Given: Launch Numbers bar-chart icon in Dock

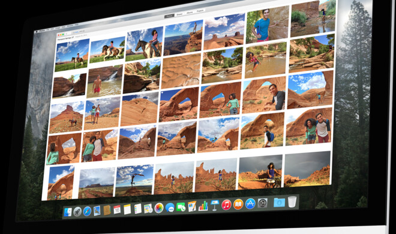Looking at the screenshot, I should pos(203,206).
